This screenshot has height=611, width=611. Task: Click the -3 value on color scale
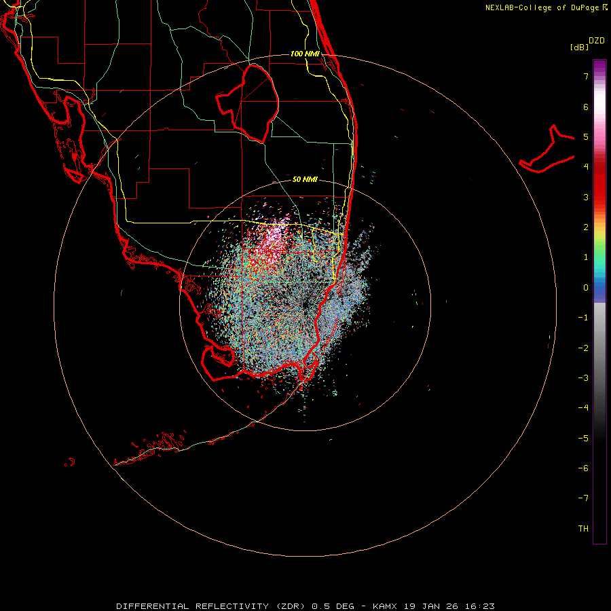[x=583, y=378]
